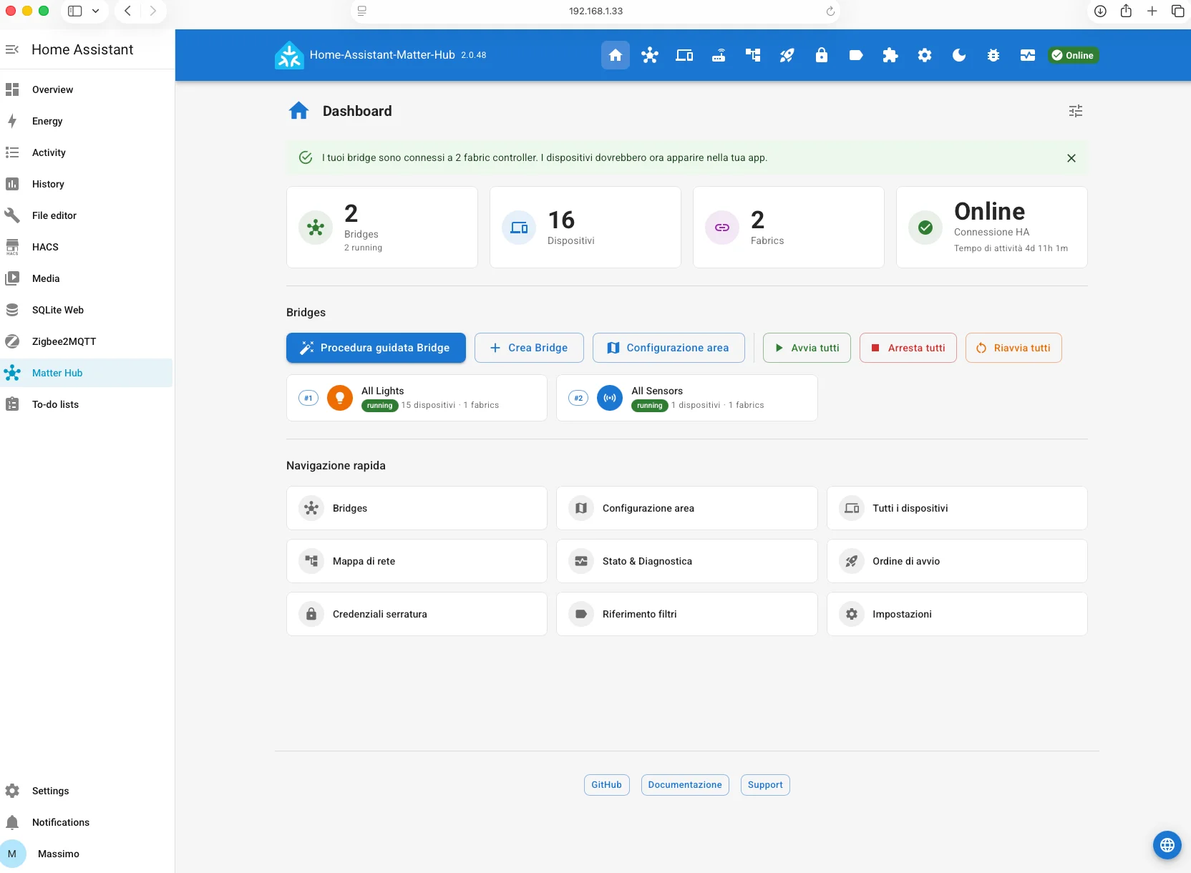Open Credenziali serratura quick link
Image resolution: width=1191 pixels, height=873 pixels.
(417, 614)
